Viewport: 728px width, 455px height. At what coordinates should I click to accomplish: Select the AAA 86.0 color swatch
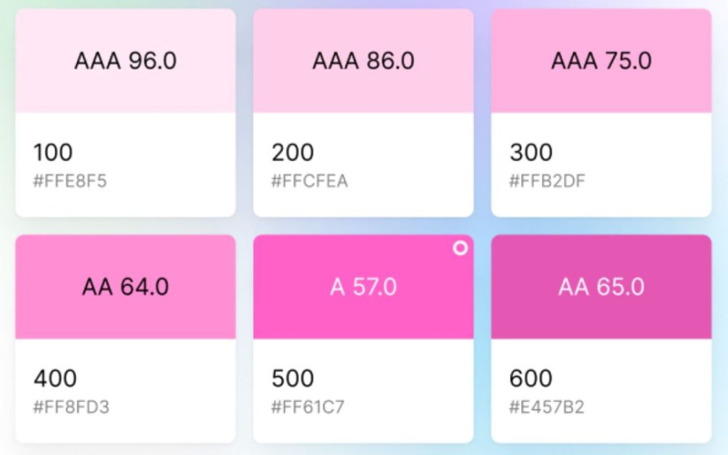coord(363,61)
